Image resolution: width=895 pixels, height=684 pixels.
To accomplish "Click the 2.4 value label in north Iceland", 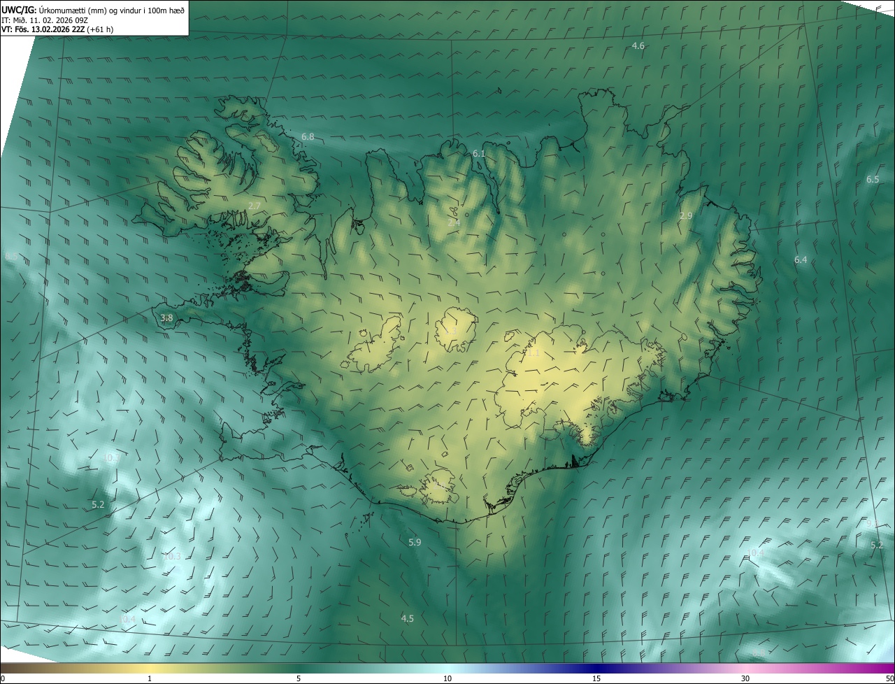I will (454, 222).
